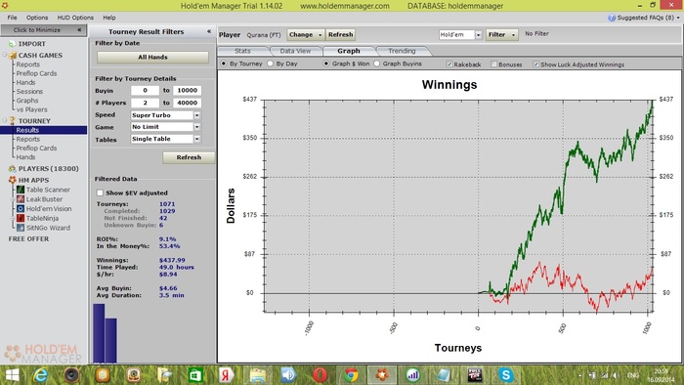The height and width of the screenshot is (385, 684).
Task: Open File Explorer folder from taskbar
Action: click(258, 375)
